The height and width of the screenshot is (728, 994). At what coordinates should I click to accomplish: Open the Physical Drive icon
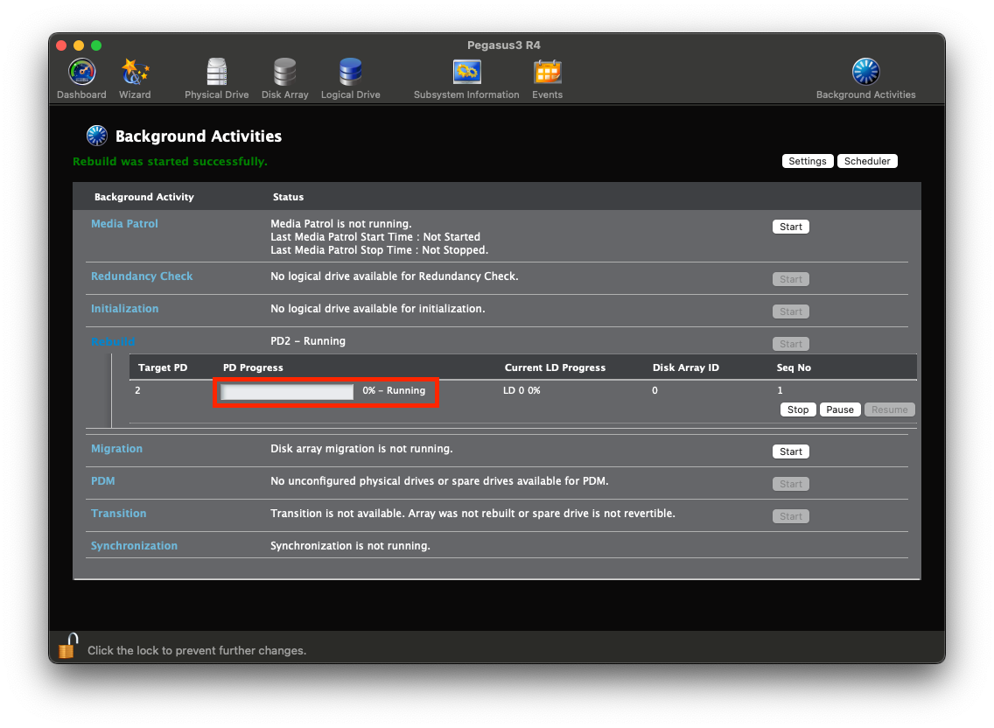(216, 72)
